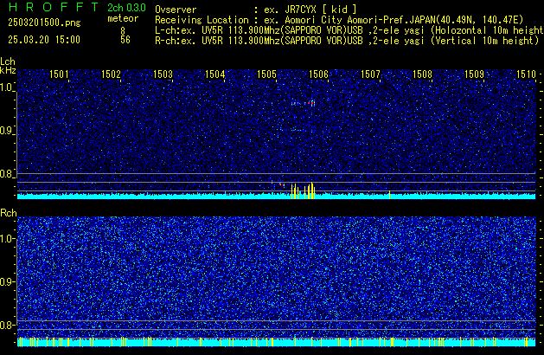Click the 1507 time marker
The height and width of the screenshot is (355, 544).
click(x=370, y=74)
